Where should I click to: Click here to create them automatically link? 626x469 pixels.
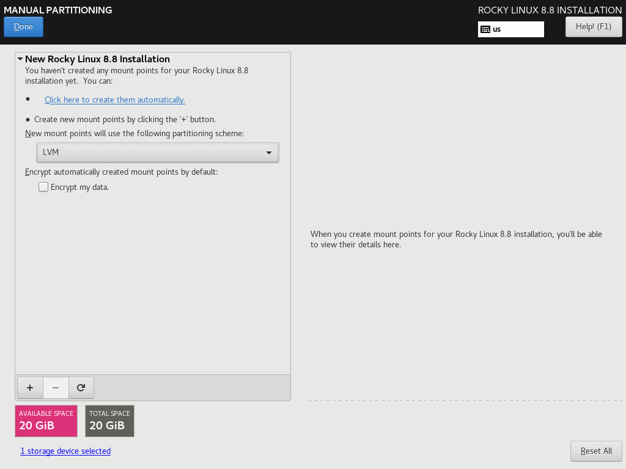[x=114, y=100]
